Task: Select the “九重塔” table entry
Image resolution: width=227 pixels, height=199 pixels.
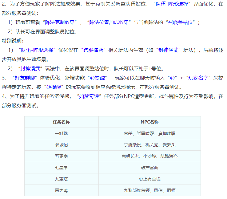Action: [61, 179]
